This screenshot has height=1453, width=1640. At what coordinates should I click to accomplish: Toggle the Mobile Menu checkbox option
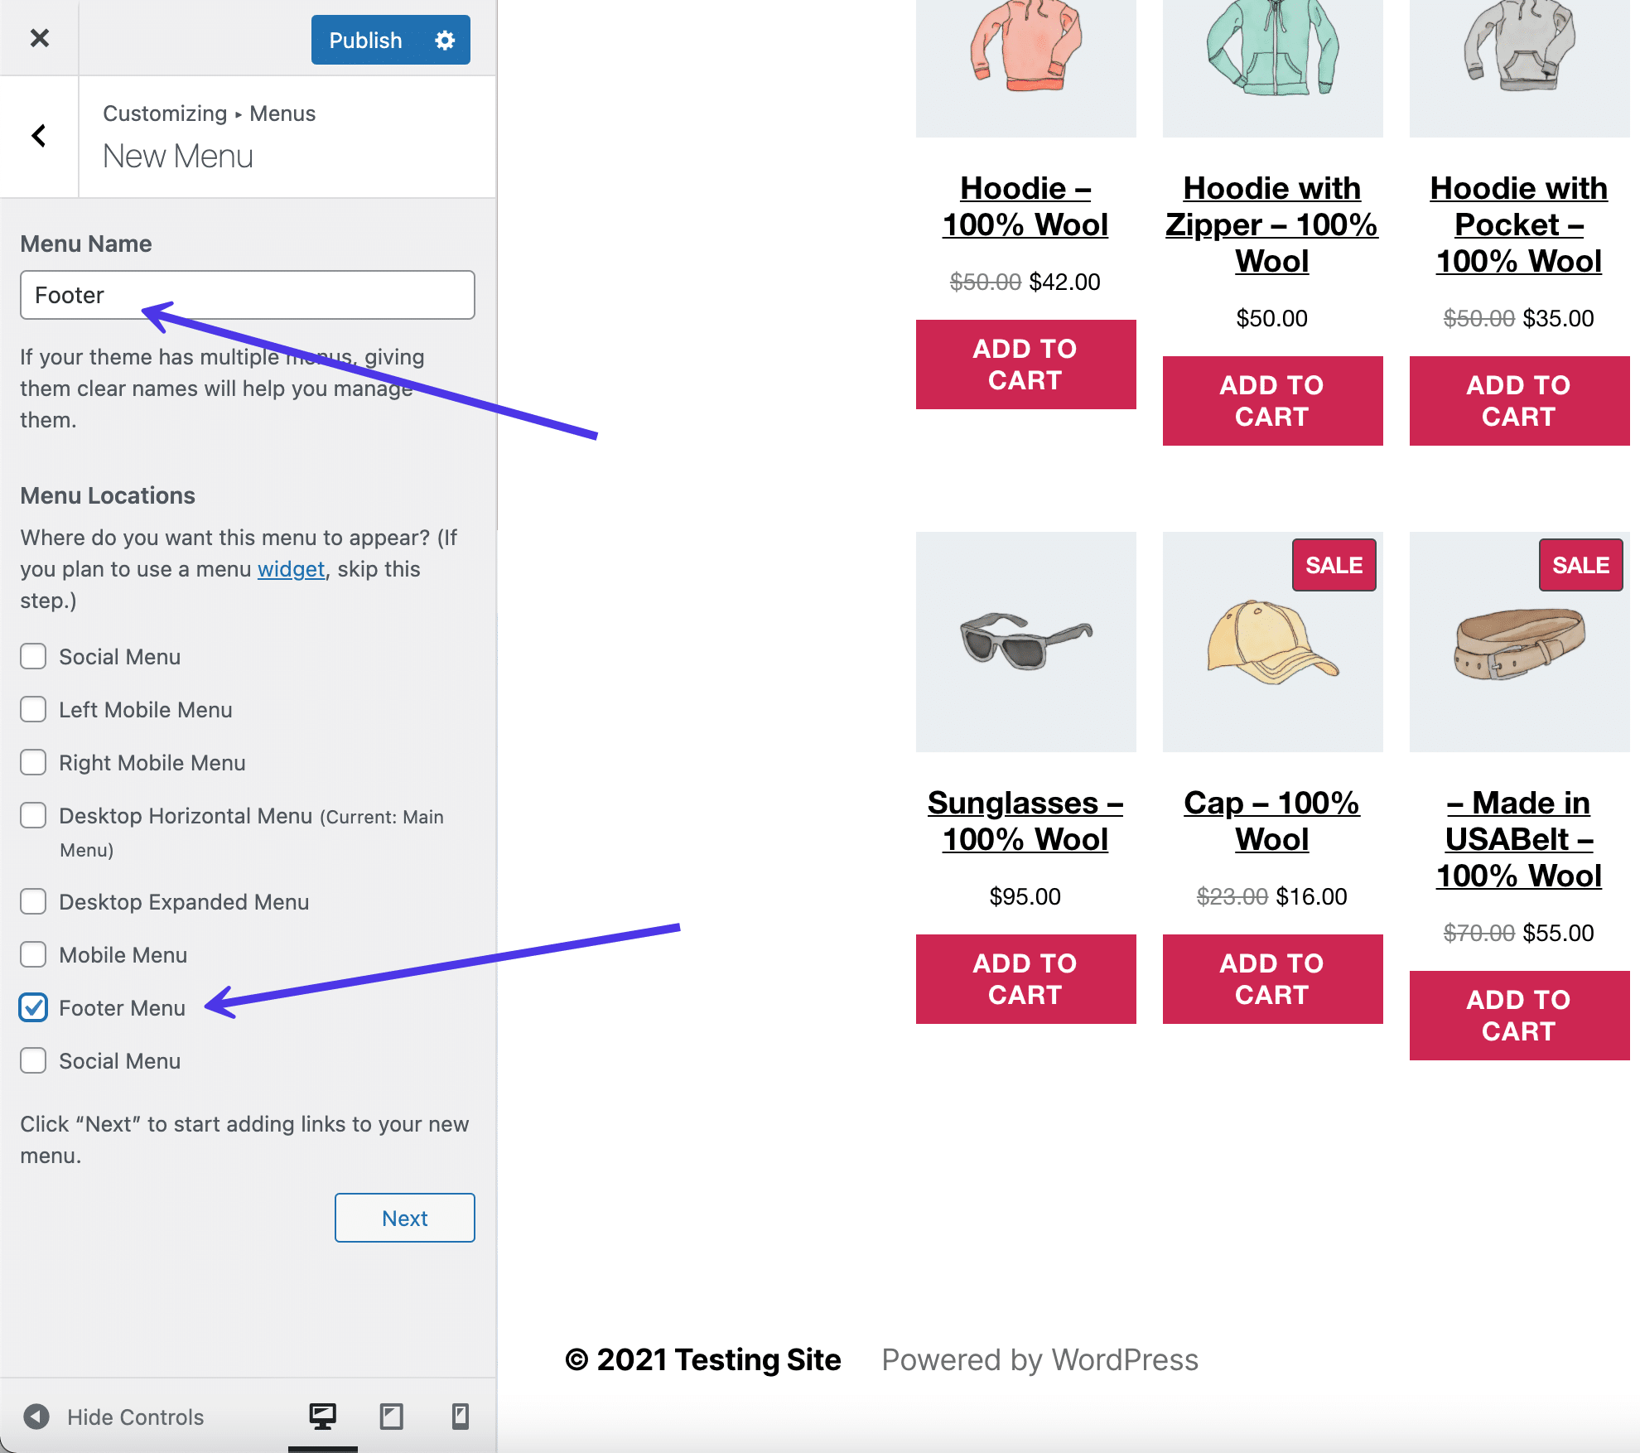(x=35, y=955)
